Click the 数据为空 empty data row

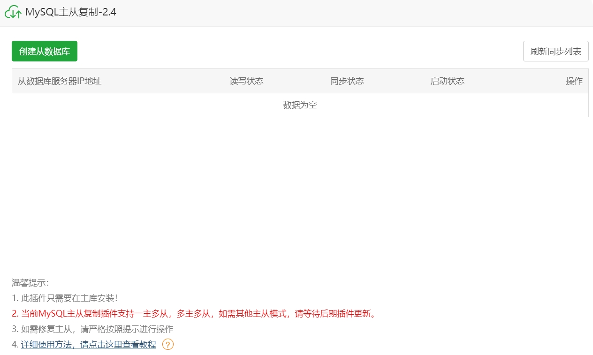[x=299, y=105]
